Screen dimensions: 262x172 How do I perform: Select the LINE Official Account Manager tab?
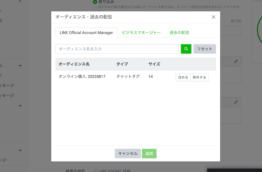[x=86, y=32]
